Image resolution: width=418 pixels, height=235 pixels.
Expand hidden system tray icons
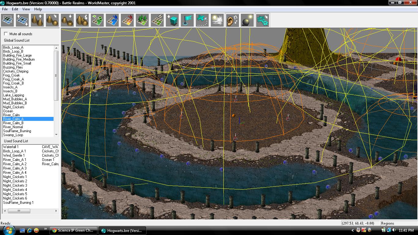[353, 230]
